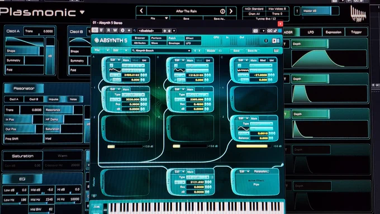The height and width of the screenshot is (214, 380).
Task: Click info icon beside After The Rain
Action: [x=222, y=11]
